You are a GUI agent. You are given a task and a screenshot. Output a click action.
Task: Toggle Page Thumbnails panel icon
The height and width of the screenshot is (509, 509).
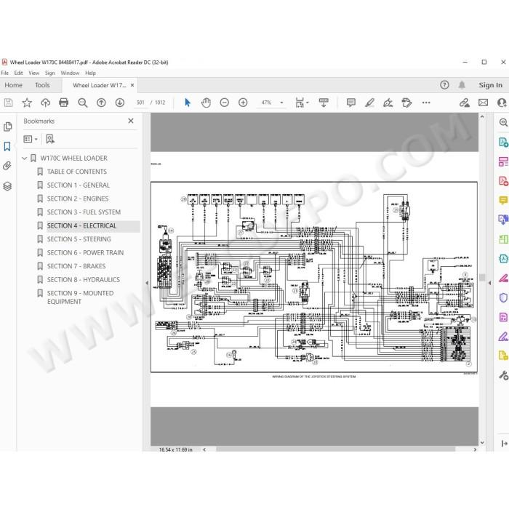coord(7,127)
